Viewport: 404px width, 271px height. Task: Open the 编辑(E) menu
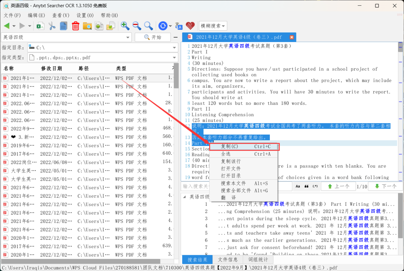click(x=37, y=15)
